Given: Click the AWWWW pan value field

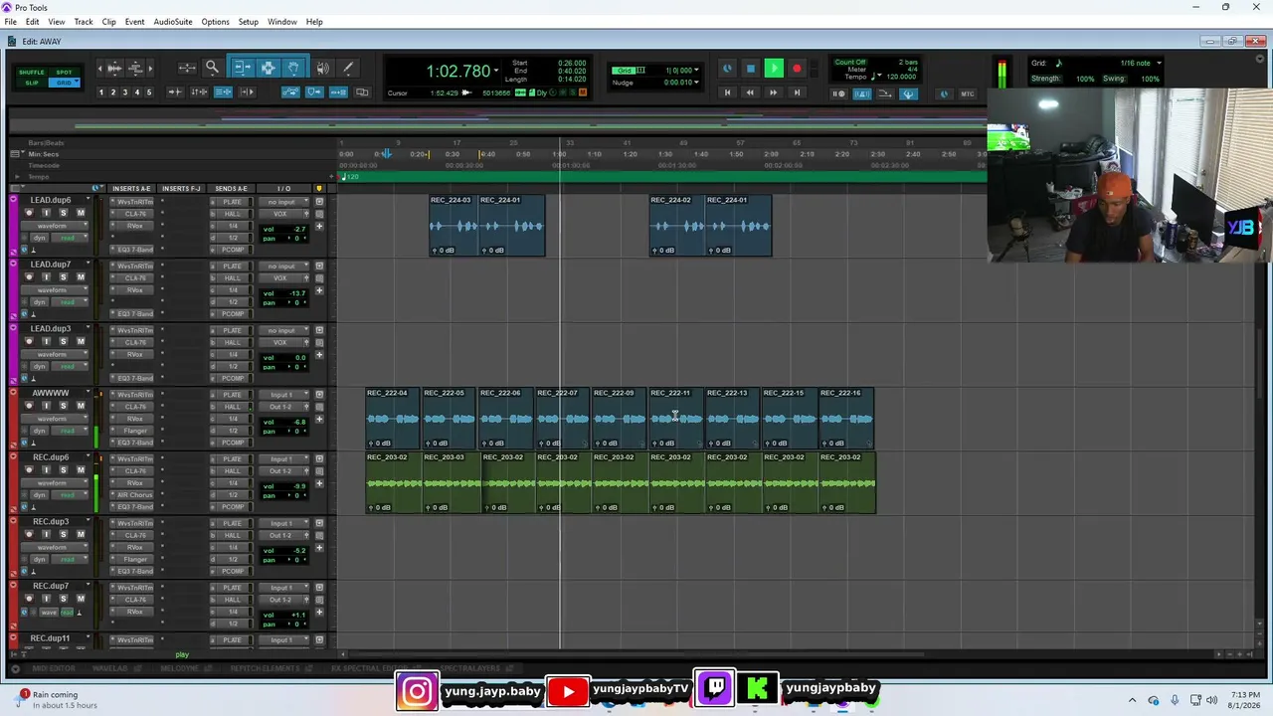Looking at the screenshot, I should coord(296,431).
